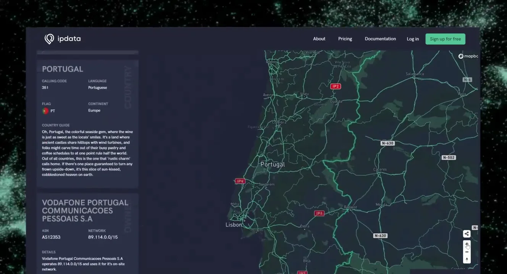This screenshot has width=507, height=274.
Task: Open the About page
Action: pos(319,39)
